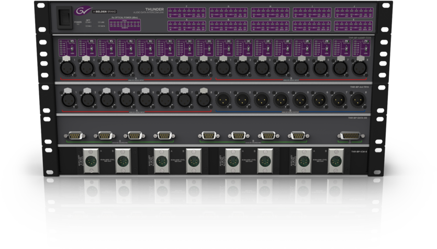Image resolution: width=437 pixels, height=249 pixels.
Task: Click the wide group C multi-pin connector
Action: tap(351, 135)
